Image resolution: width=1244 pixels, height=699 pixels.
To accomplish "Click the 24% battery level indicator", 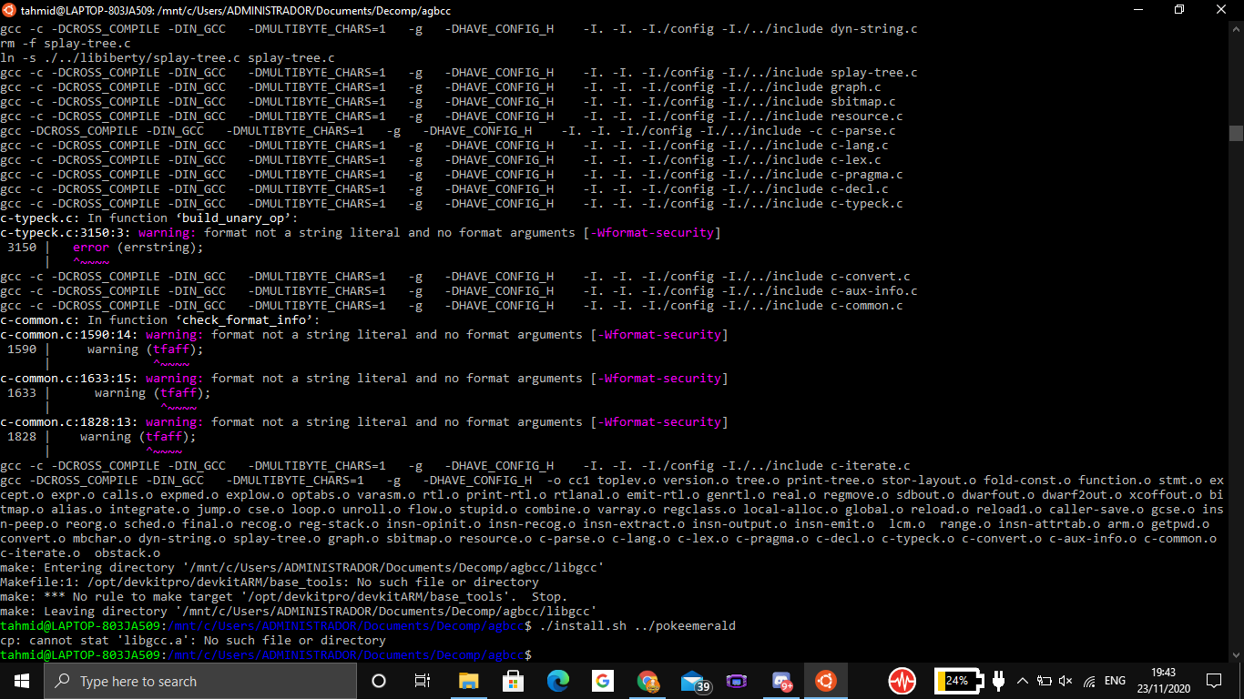I will click(x=959, y=680).
